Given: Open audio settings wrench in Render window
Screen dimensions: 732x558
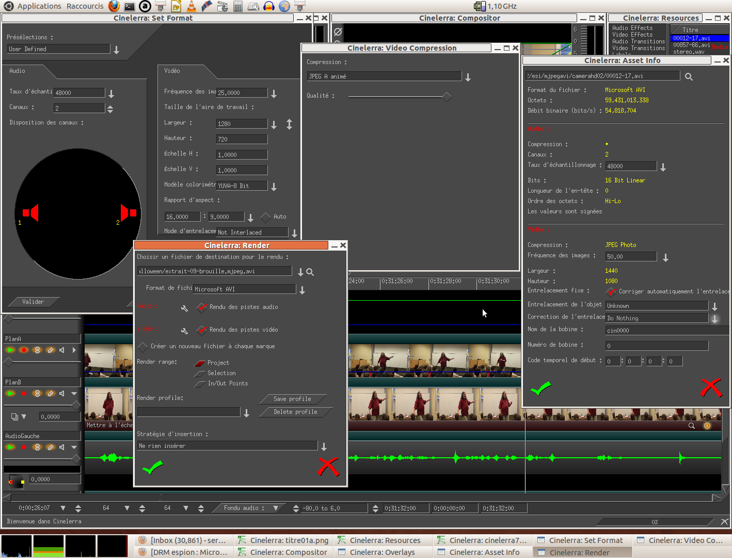Looking at the screenshot, I should point(184,308).
